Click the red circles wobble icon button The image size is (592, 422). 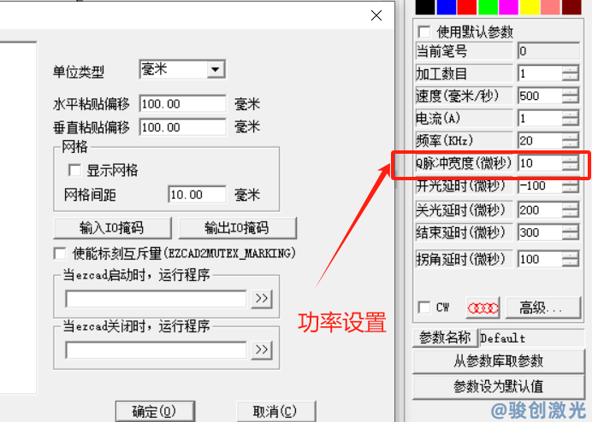tap(482, 308)
